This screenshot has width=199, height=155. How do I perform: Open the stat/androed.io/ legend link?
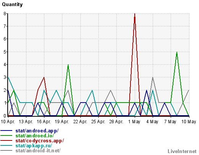[34, 136]
